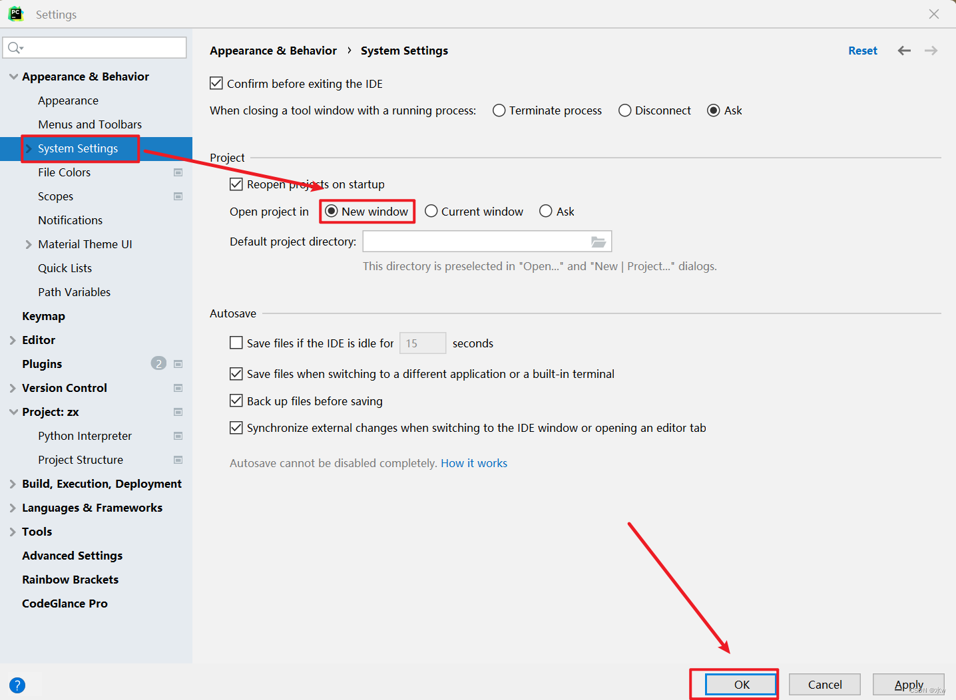Open help via the question mark icon

tap(17, 685)
